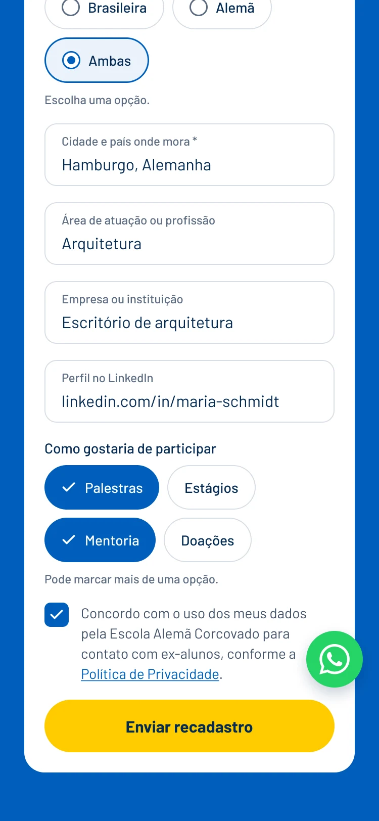This screenshot has width=379, height=821.
Task: Submit with the Enviar recadastro button
Action: click(x=189, y=726)
